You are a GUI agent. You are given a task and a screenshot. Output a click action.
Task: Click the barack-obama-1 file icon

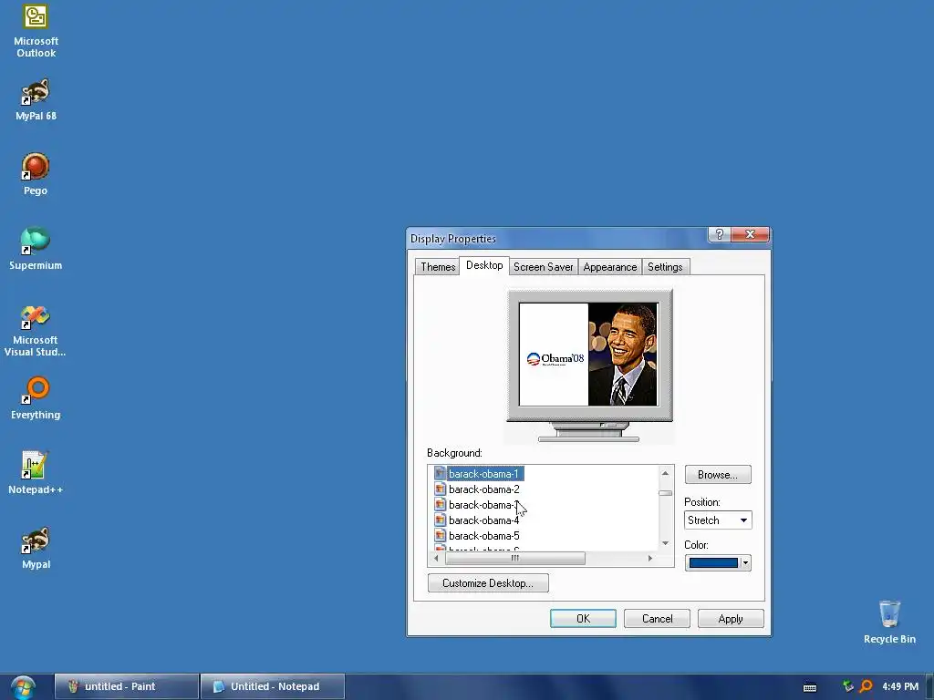point(441,473)
